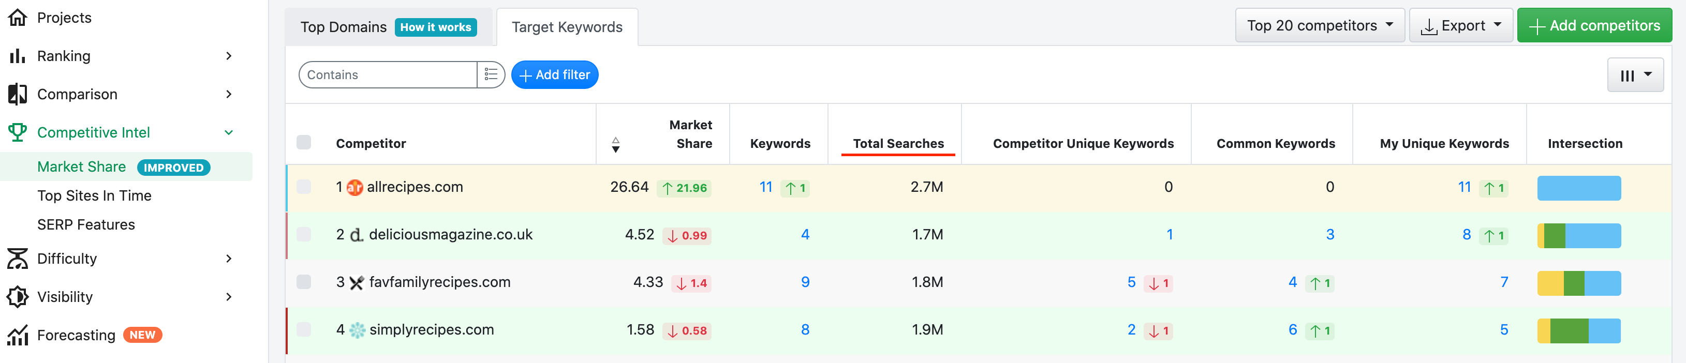Click allrecipes.com total searches 2.7M
The height and width of the screenshot is (363, 1686).
tap(927, 187)
